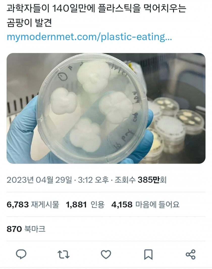Screen dimensions: 212x269
Task: Click the 2023년 04월 29일 date stamp
Action: point(39,180)
